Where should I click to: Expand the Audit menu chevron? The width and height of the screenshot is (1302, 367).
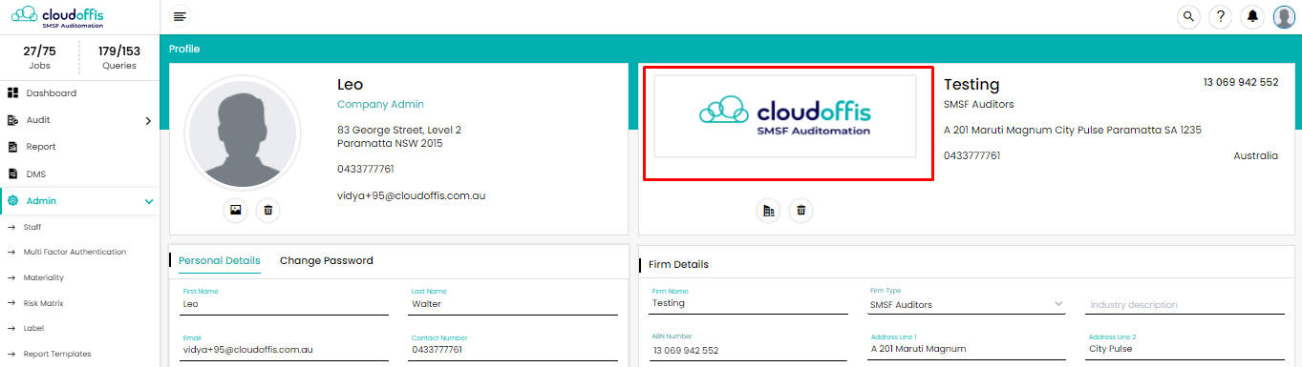[148, 120]
